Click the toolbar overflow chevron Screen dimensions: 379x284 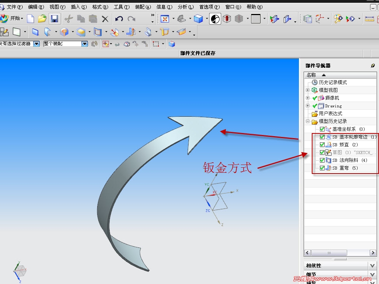pyautogui.click(x=152, y=15)
